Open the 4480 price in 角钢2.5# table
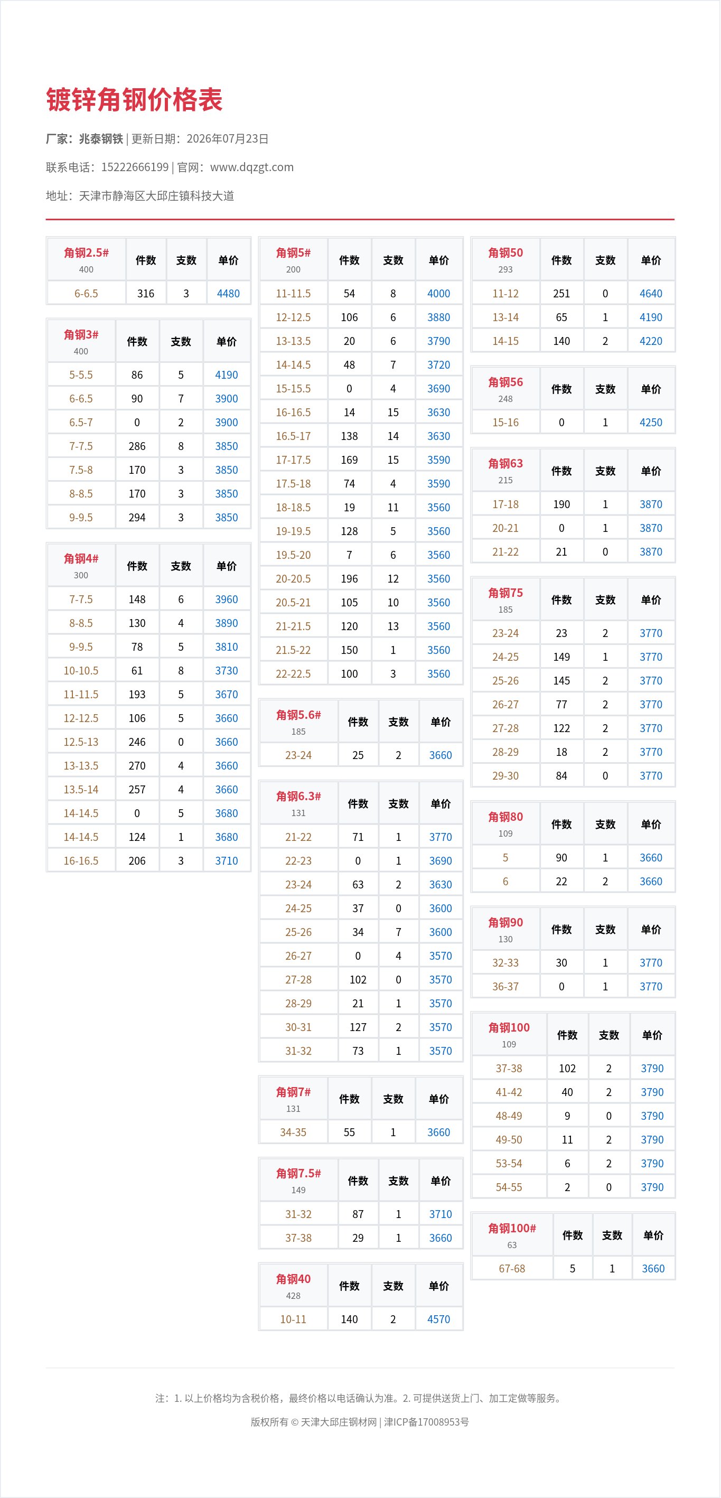721x1498 pixels. [x=229, y=293]
